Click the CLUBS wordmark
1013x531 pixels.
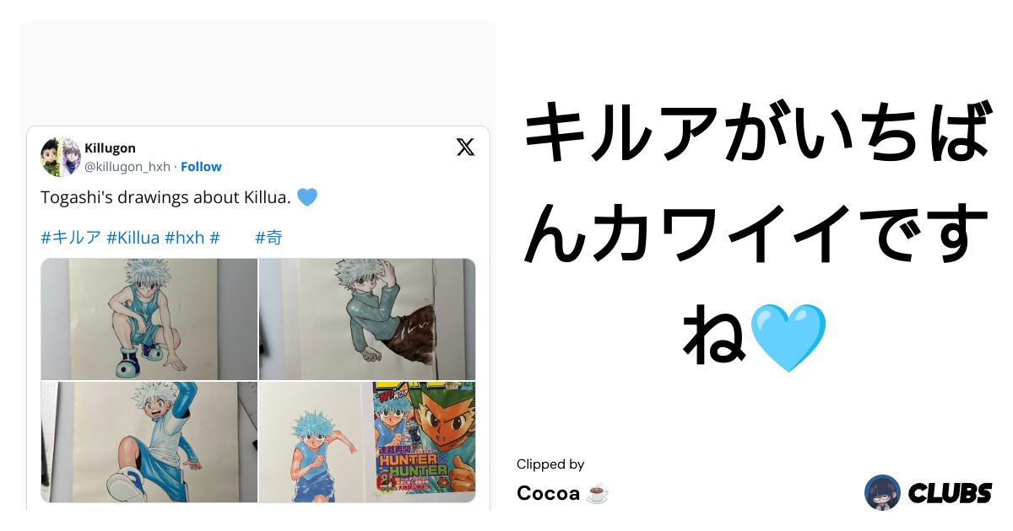(950, 493)
